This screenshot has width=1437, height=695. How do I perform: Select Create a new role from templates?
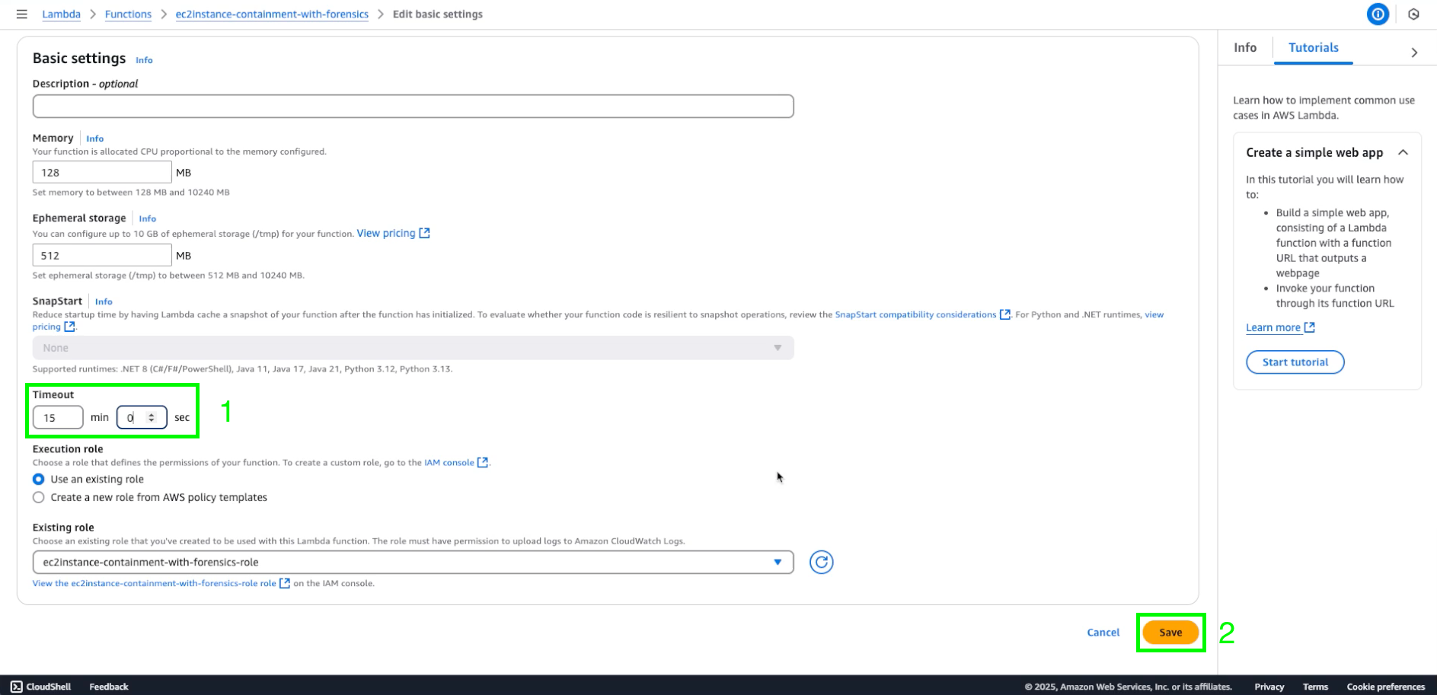(39, 498)
